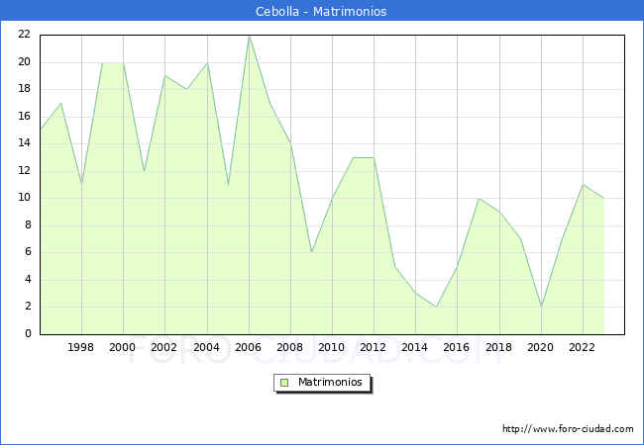
Task: Click the y-axis value 6
Action: pyautogui.click(x=28, y=251)
